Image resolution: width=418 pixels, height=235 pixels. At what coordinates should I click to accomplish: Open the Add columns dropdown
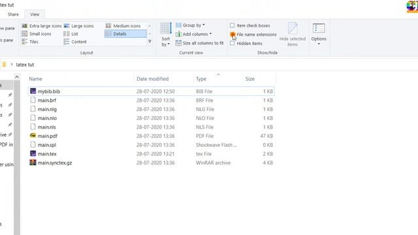click(x=193, y=34)
